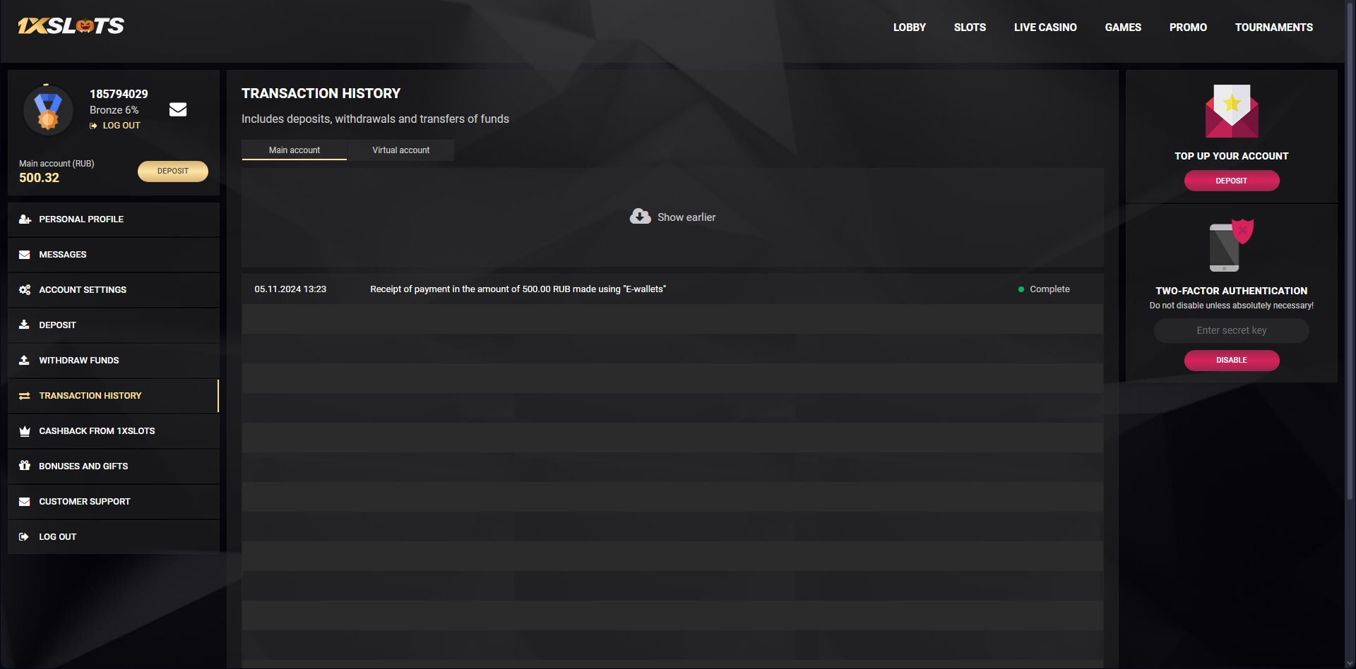Switch to the Virtual account tab
Screen dimensions: 1356x669
tap(400, 150)
